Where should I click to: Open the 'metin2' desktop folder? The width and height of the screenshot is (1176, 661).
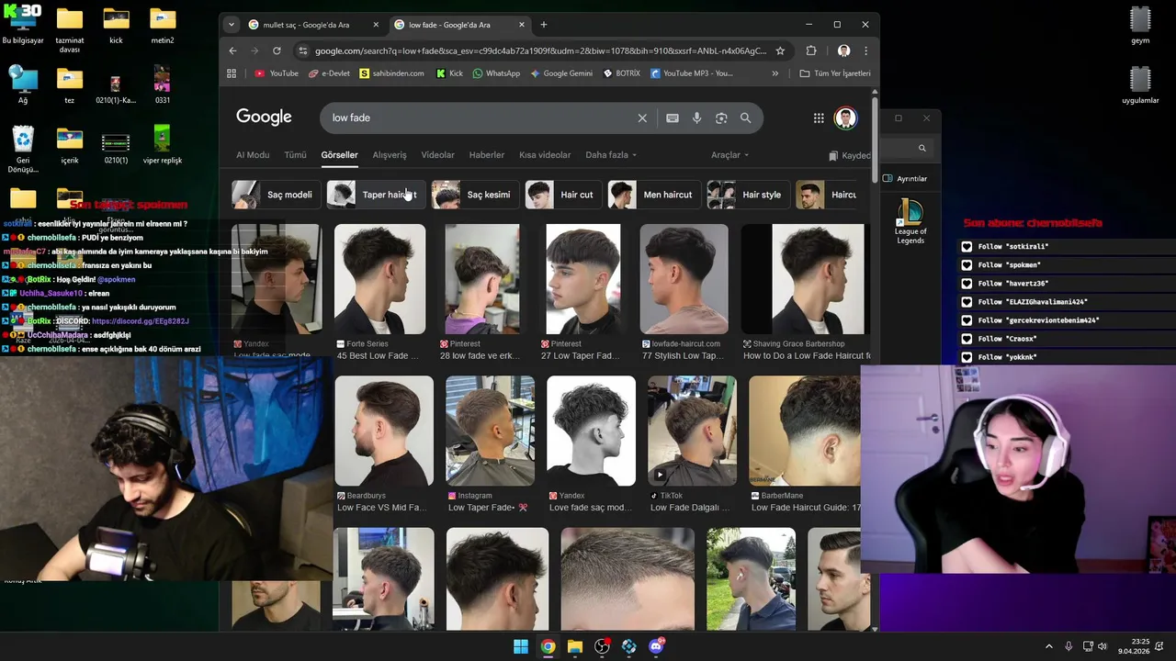coord(163,26)
